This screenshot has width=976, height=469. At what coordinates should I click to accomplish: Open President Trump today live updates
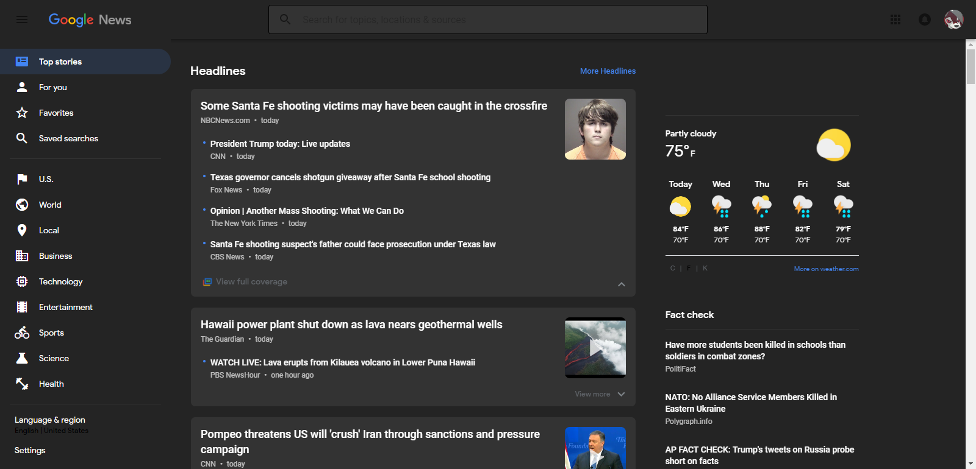pos(280,144)
